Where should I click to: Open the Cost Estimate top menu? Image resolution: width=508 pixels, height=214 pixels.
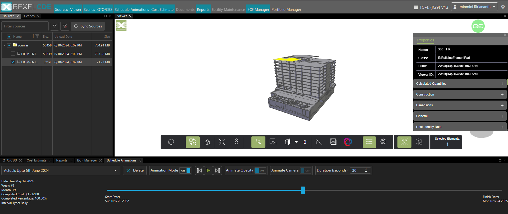click(162, 9)
